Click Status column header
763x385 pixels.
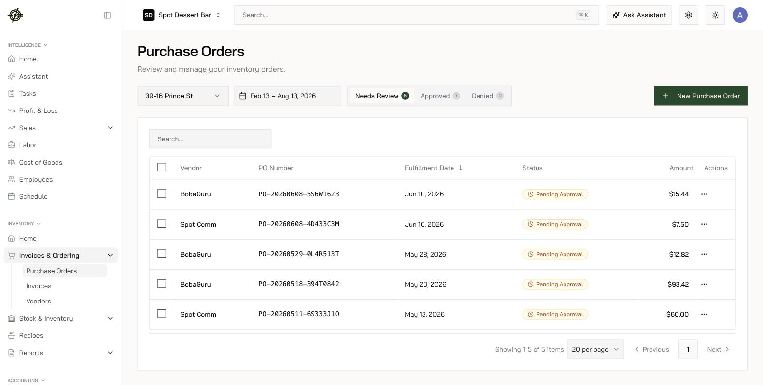pyautogui.click(x=532, y=168)
